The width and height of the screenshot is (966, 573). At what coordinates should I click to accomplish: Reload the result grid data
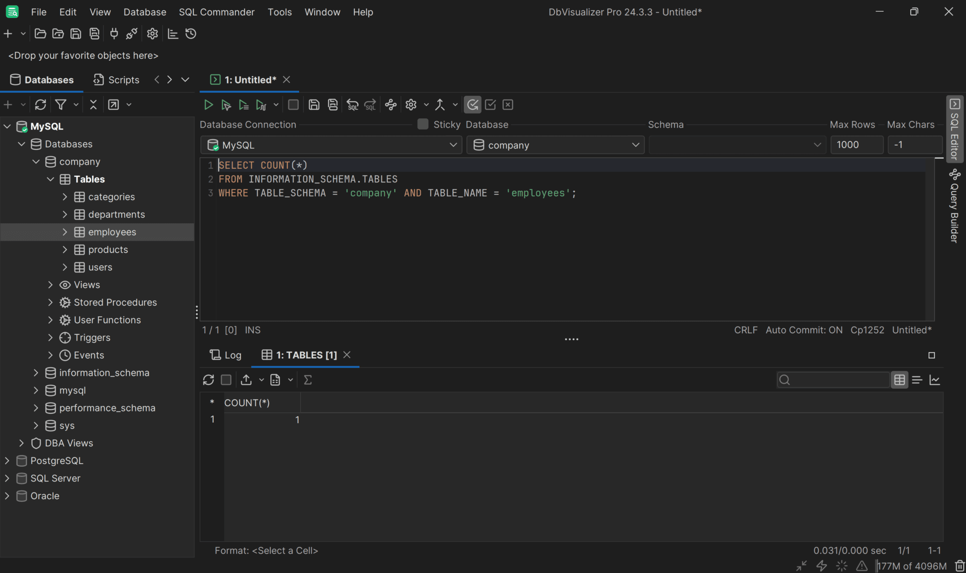point(209,379)
